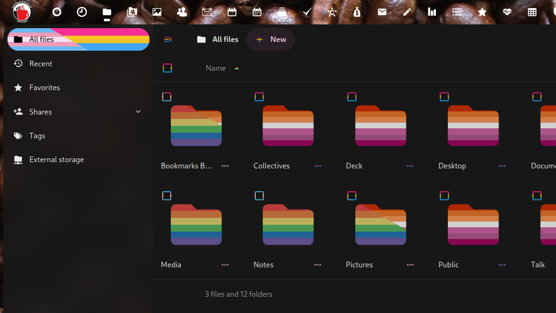Check the Media folder checkbox
The width and height of the screenshot is (556, 313).
(x=166, y=195)
